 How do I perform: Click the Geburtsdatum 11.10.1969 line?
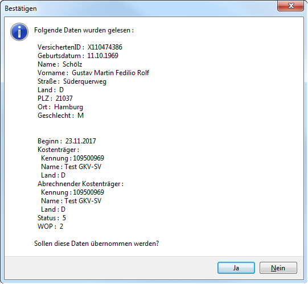click(x=78, y=56)
